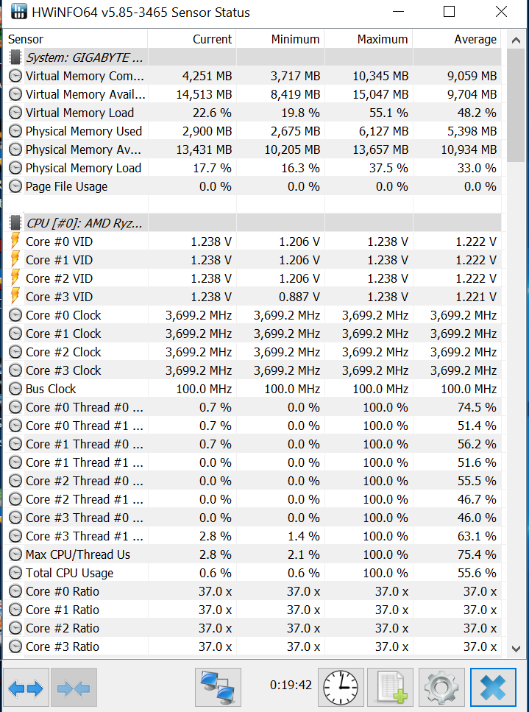The width and height of the screenshot is (529, 712).
Task: Click the HWiNFO64 title bar app icon
Action: click(20, 13)
